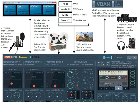Screen dimensions: 139x102
Task: Click the cassette's blue-green grid icon
Action: (102, 78)
